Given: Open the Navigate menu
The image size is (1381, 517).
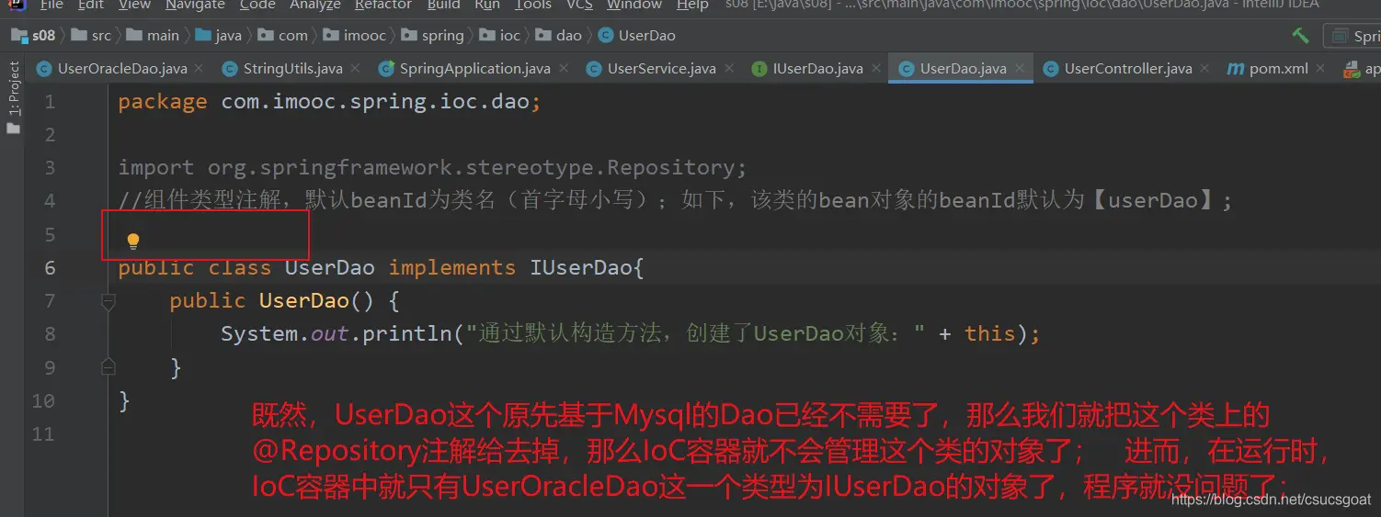Looking at the screenshot, I should coord(195,6).
